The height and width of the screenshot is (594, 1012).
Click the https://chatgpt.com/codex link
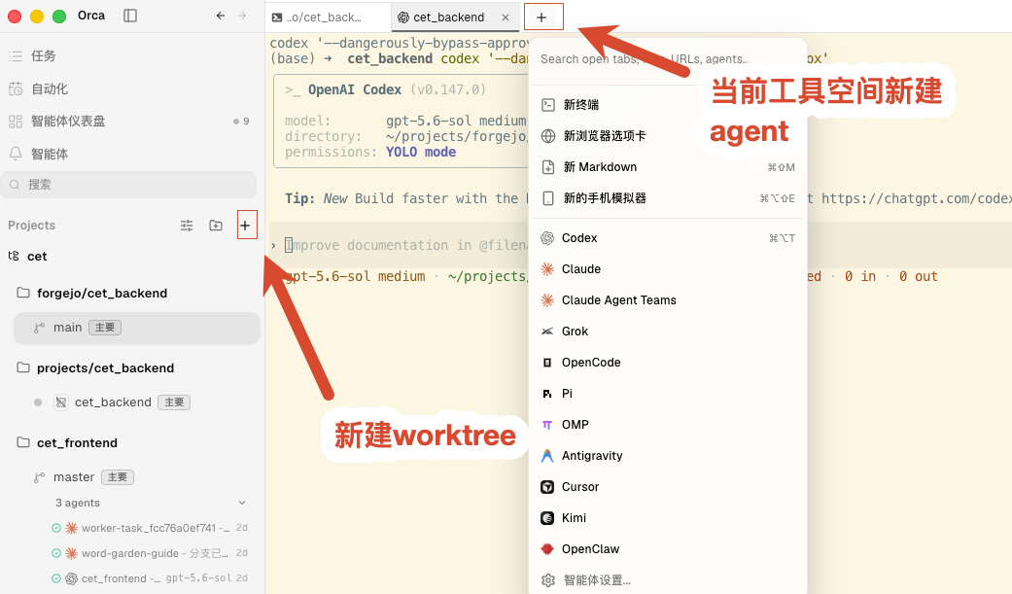point(917,199)
